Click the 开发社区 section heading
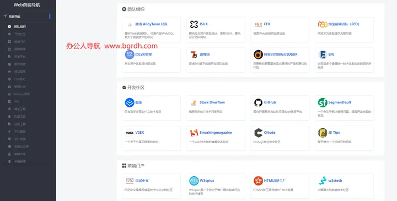Image resolution: width=397 pixels, height=201 pixels. point(136,88)
